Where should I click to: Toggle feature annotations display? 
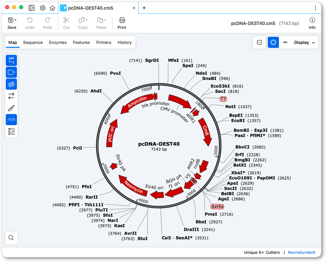(11, 72)
